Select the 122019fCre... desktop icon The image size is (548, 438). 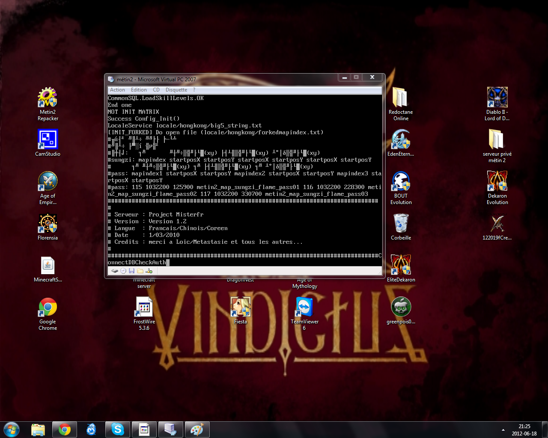coord(497,227)
